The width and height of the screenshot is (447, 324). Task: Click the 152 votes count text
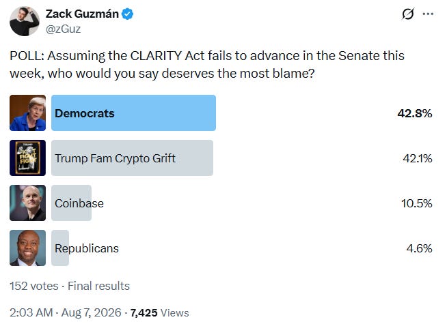[34, 286]
